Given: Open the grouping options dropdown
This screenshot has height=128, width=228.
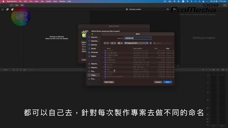Looking at the screenshot, I should (120, 43).
